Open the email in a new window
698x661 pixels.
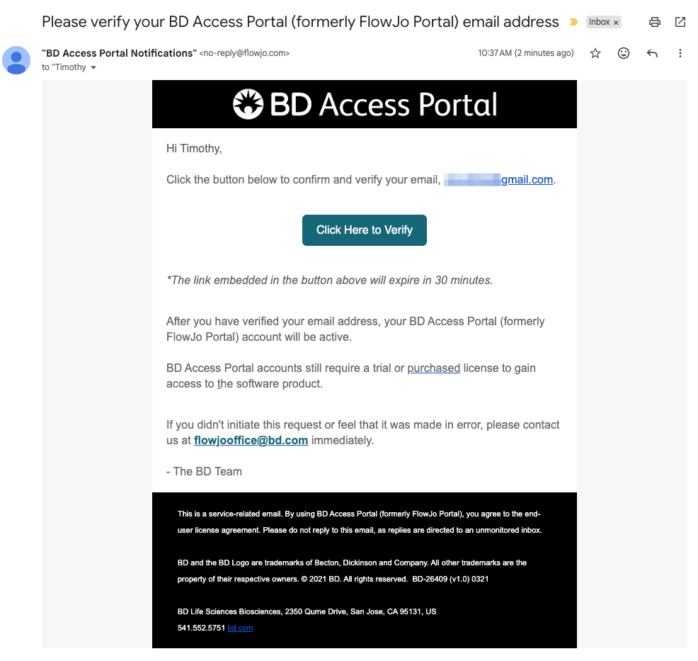[680, 22]
